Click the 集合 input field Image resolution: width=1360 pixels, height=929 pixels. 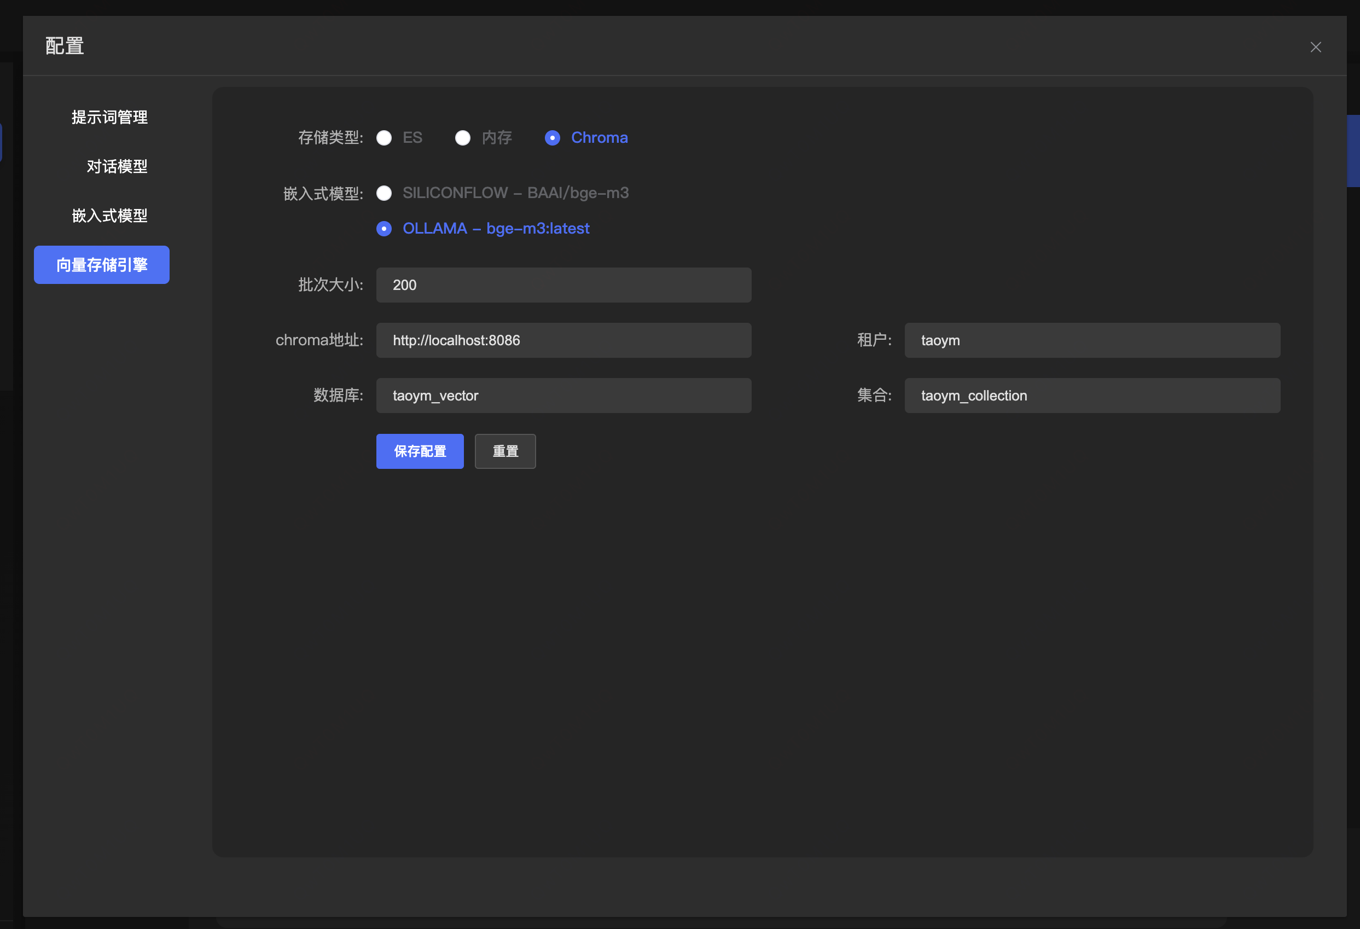click(x=1091, y=395)
